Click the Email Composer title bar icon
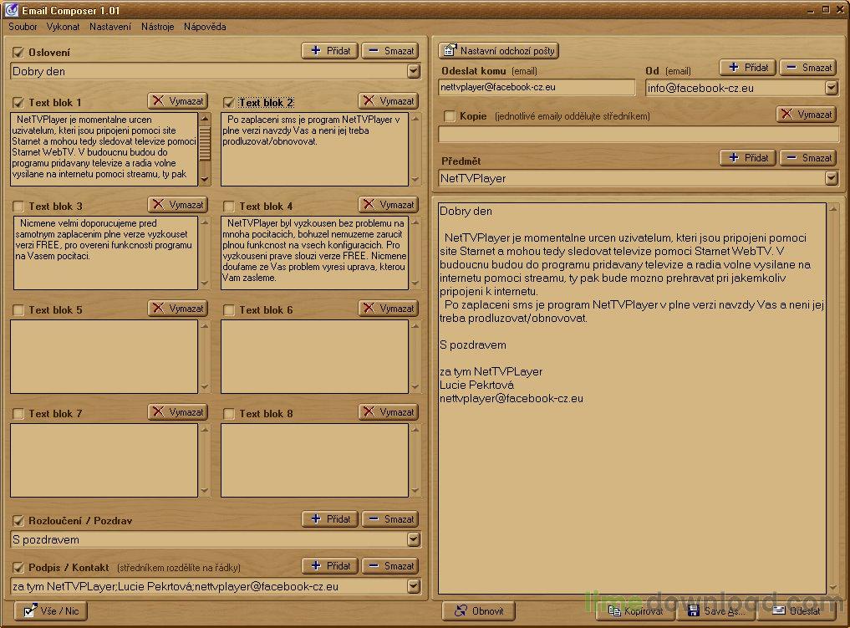 [x=11, y=10]
